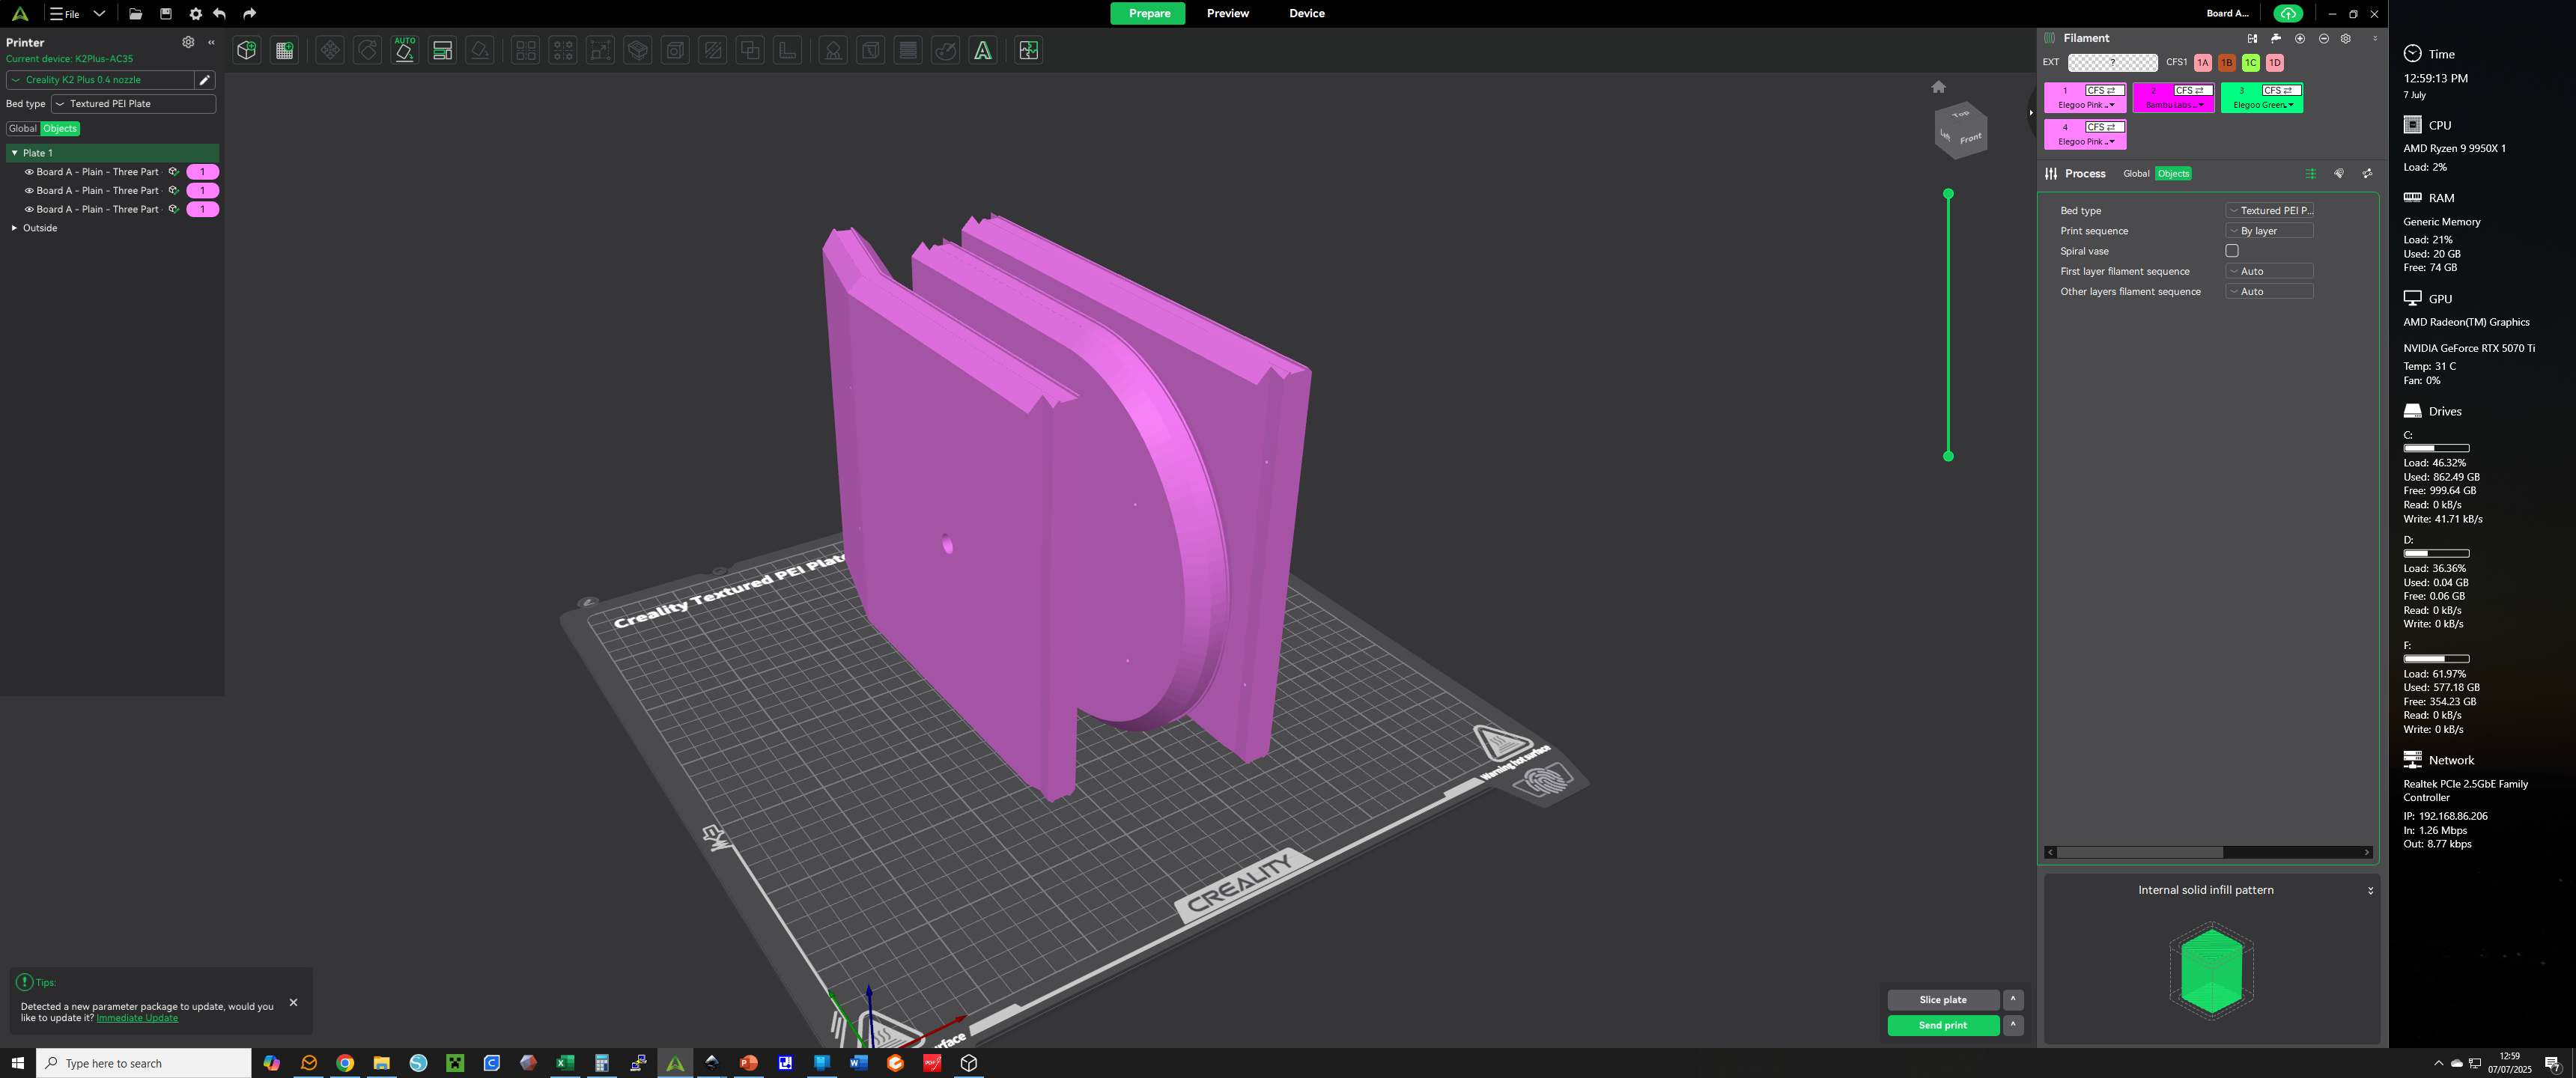Click the Add plate icon
Image resolution: width=2576 pixels, height=1078 pixels.
[x=285, y=50]
